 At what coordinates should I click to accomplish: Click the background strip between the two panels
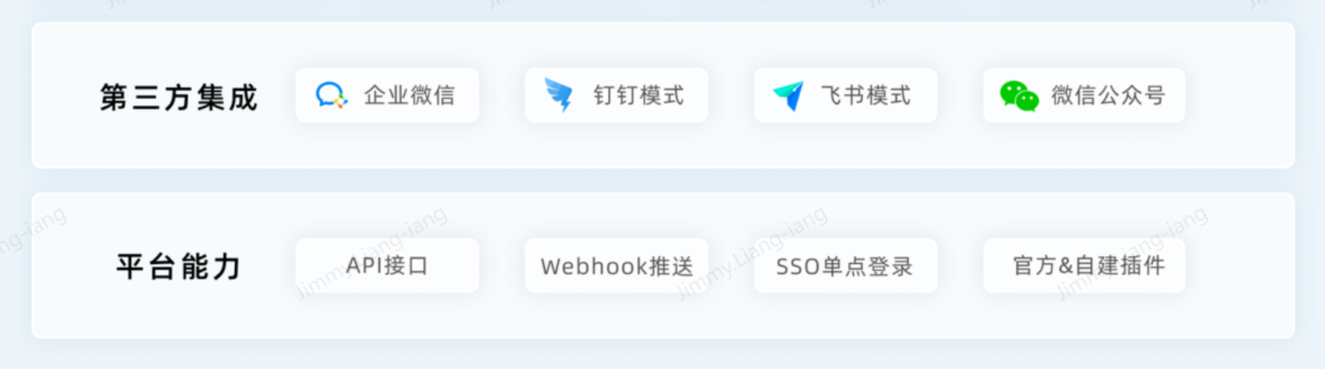[x=662, y=180]
